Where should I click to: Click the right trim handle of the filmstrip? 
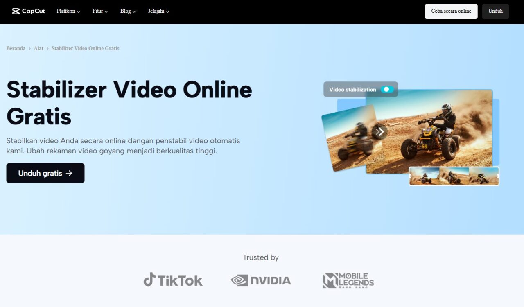498,176
